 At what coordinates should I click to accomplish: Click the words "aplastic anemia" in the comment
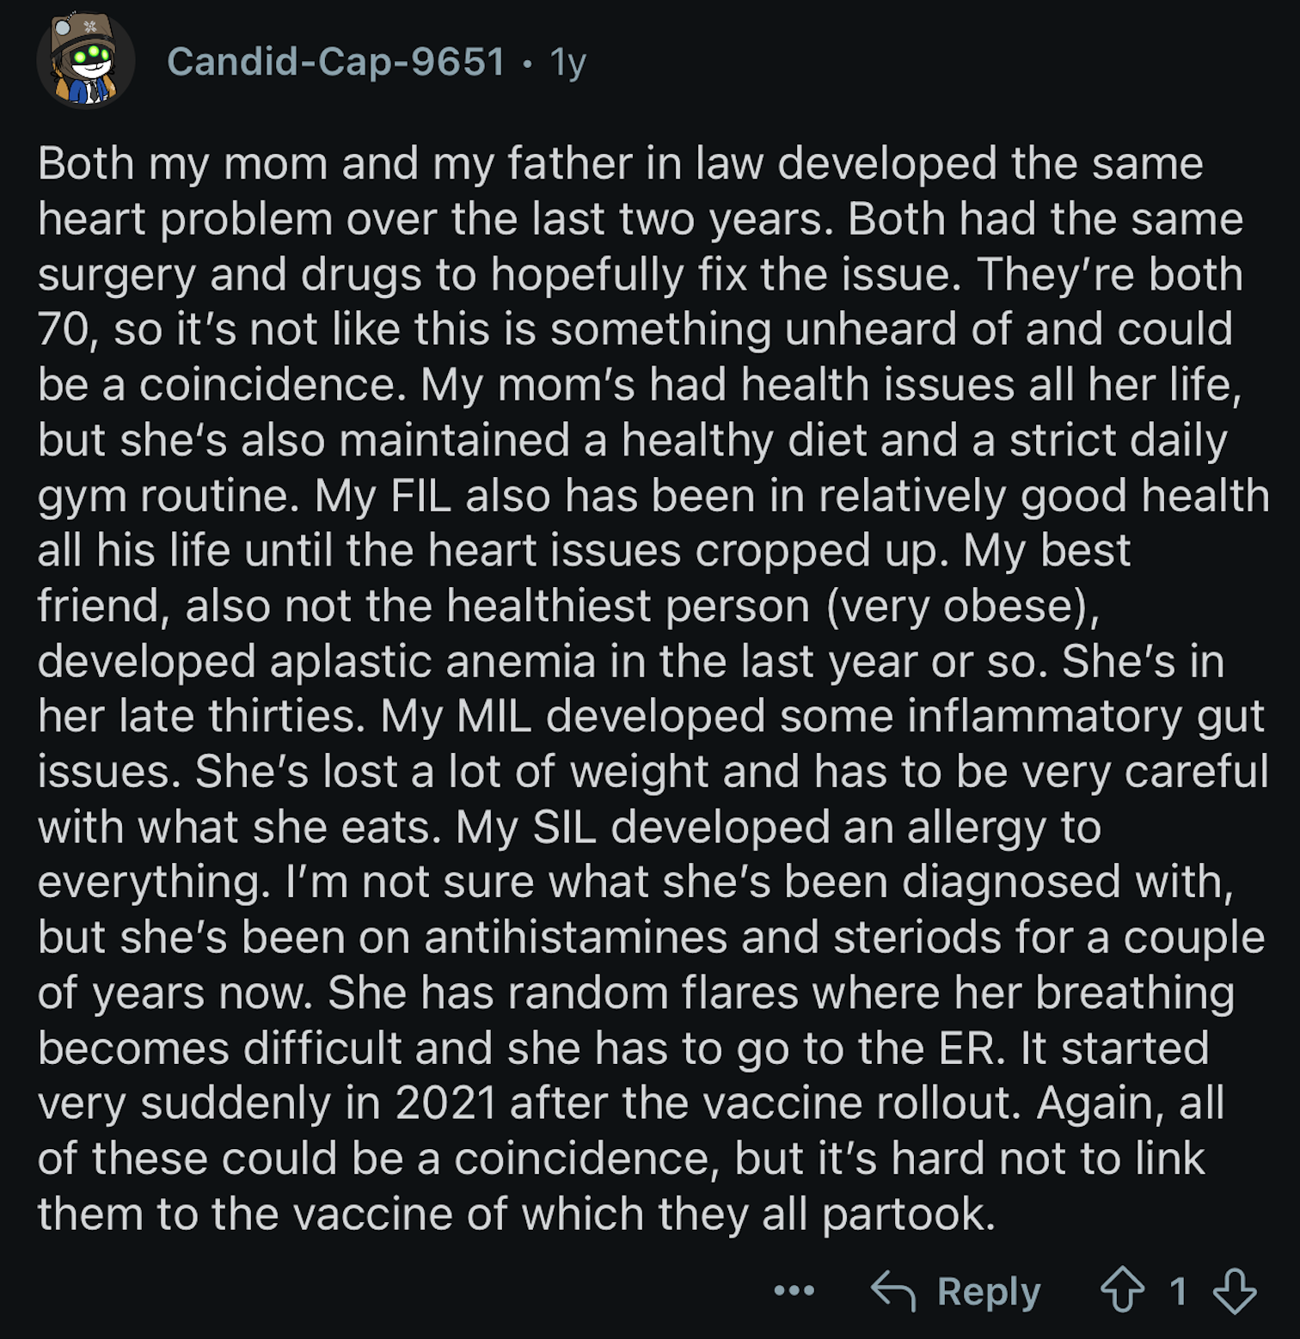click(433, 661)
